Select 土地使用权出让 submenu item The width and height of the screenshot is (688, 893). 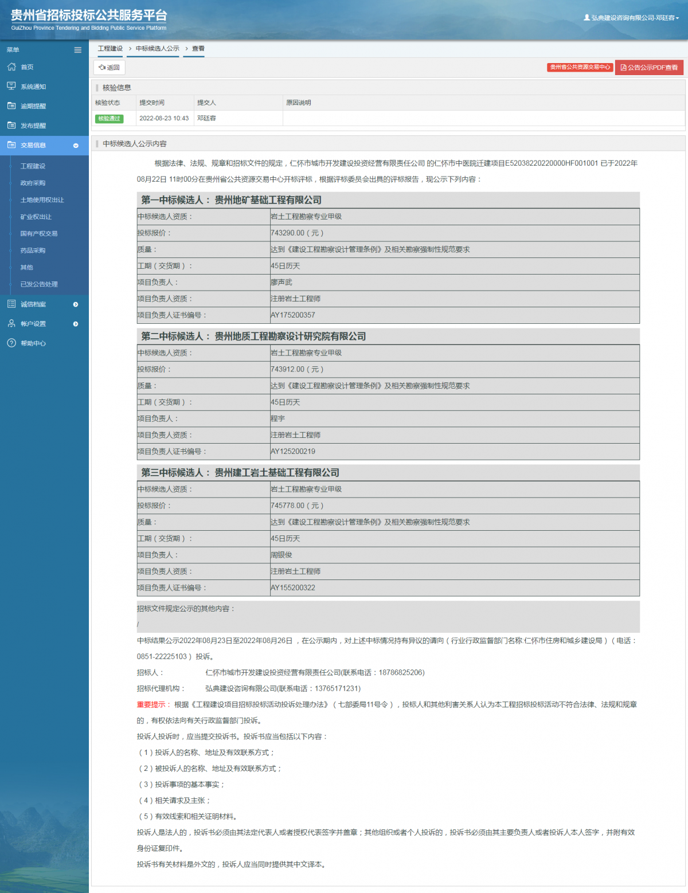pyautogui.click(x=42, y=200)
